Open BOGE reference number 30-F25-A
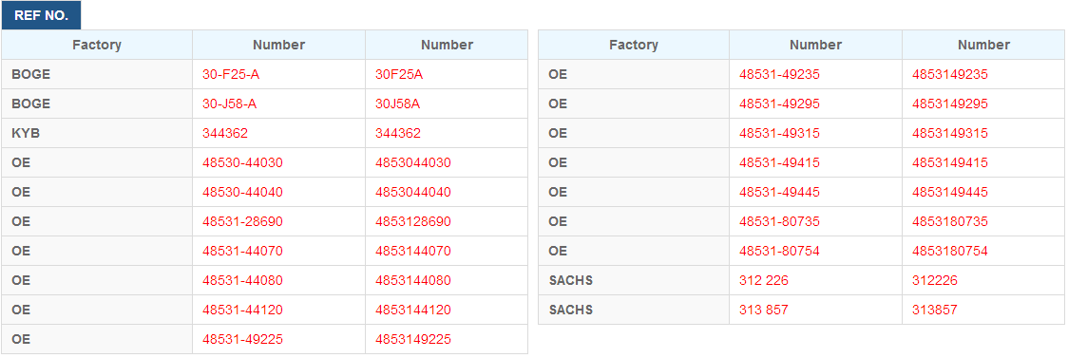 tap(231, 75)
